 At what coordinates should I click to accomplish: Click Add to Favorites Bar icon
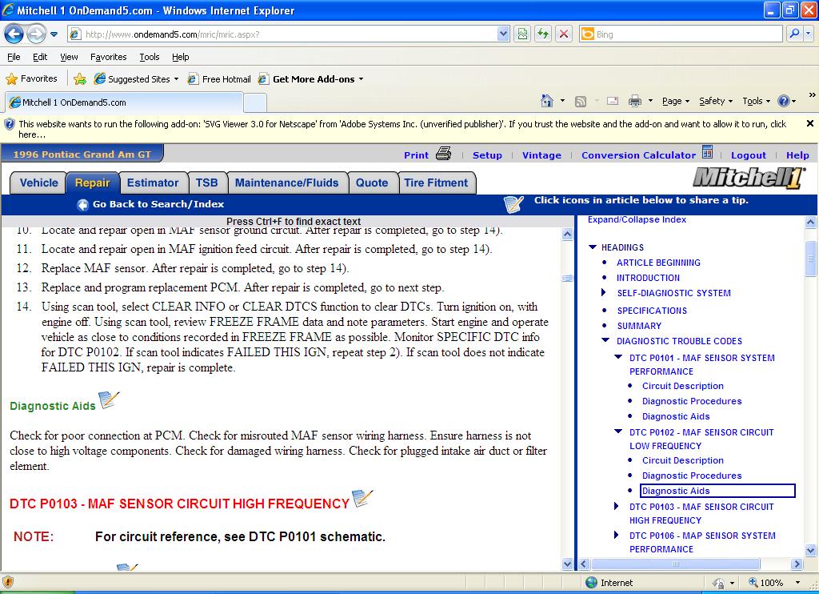pyautogui.click(x=80, y=79)
